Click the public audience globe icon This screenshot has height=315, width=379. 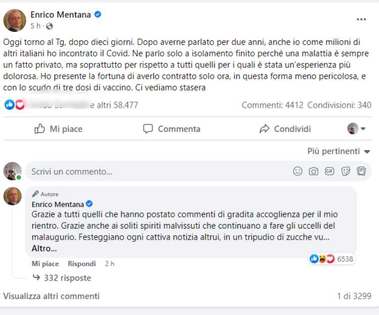(50, 26)
